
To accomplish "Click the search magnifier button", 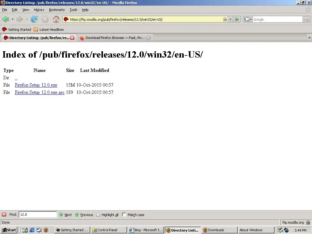I will [307, 19].
